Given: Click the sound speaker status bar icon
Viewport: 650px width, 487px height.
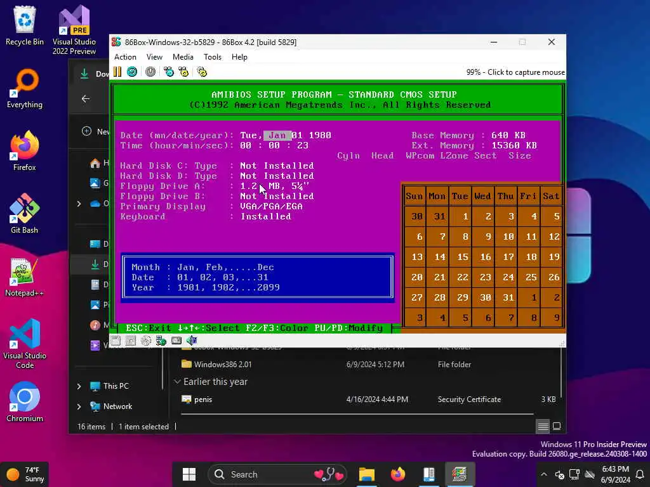Looking at the screenshot, I should pyautogui.click(x=192, y=341).
